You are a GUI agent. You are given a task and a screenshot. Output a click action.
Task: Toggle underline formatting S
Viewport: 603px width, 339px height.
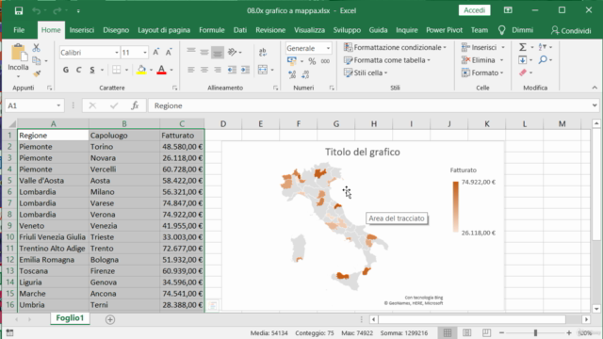92,70
